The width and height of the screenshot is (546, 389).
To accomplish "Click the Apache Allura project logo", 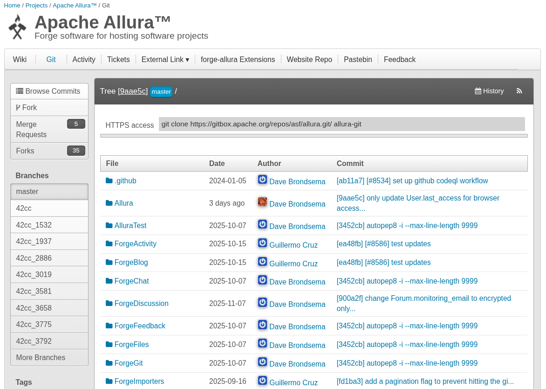I will coord(17,27).
